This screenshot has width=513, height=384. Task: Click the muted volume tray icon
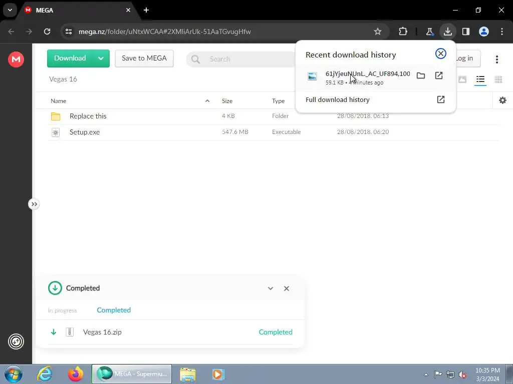point(462,374)
